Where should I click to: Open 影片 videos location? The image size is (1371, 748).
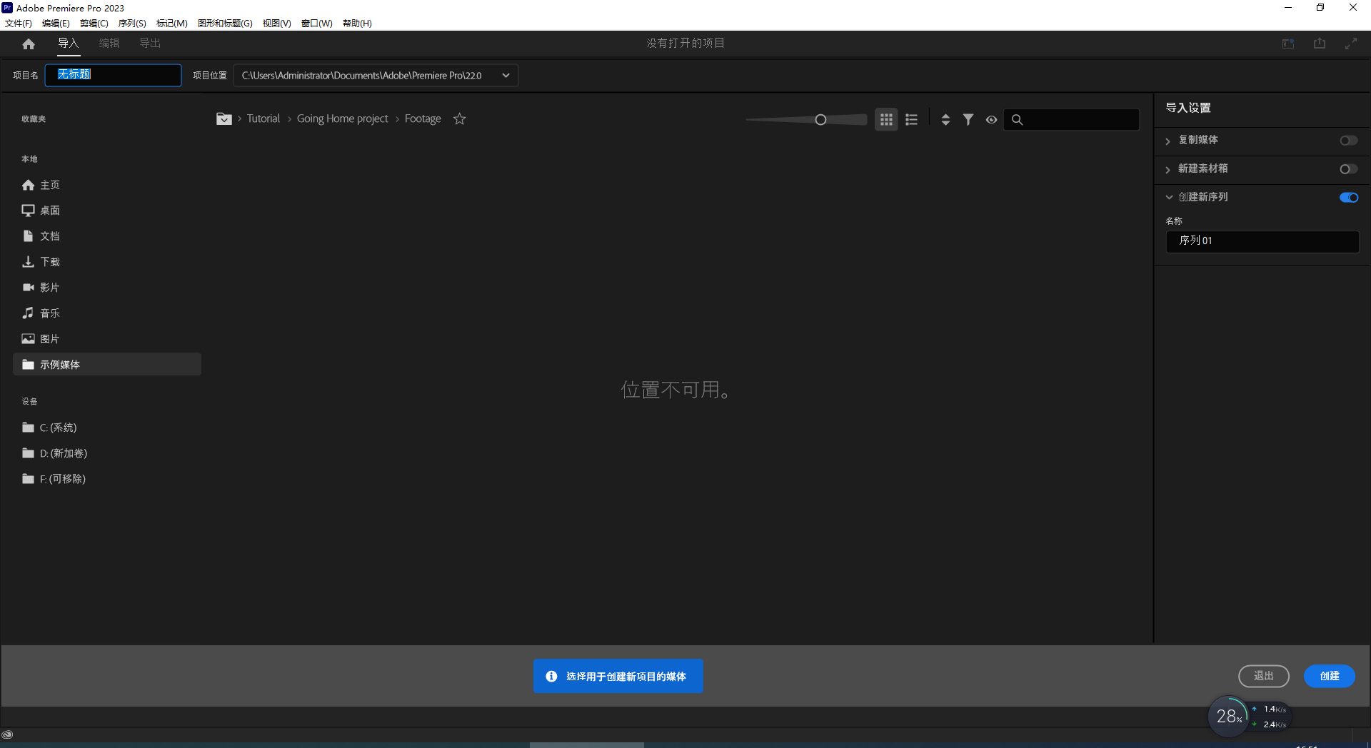coord(107,288)
